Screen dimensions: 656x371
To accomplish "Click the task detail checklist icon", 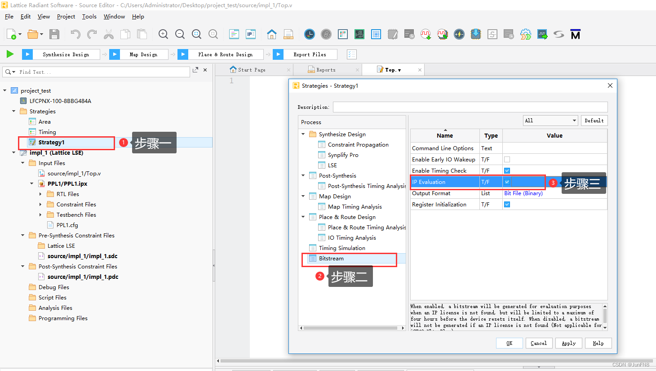I will (x=352, y=54).
